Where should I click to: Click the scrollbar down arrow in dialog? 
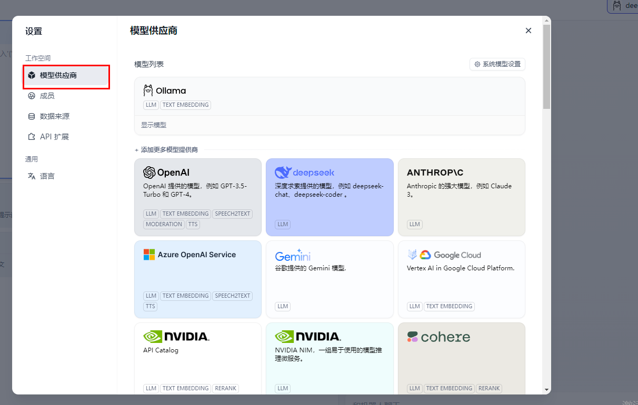[547, 390]
